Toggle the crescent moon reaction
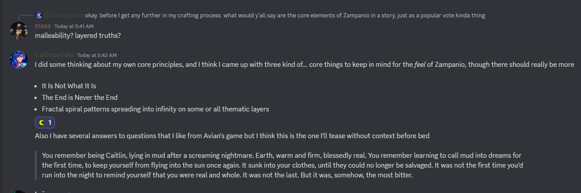 click(45, 122)
